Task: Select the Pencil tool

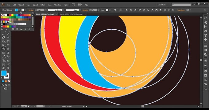Action: tap(8, 34)
